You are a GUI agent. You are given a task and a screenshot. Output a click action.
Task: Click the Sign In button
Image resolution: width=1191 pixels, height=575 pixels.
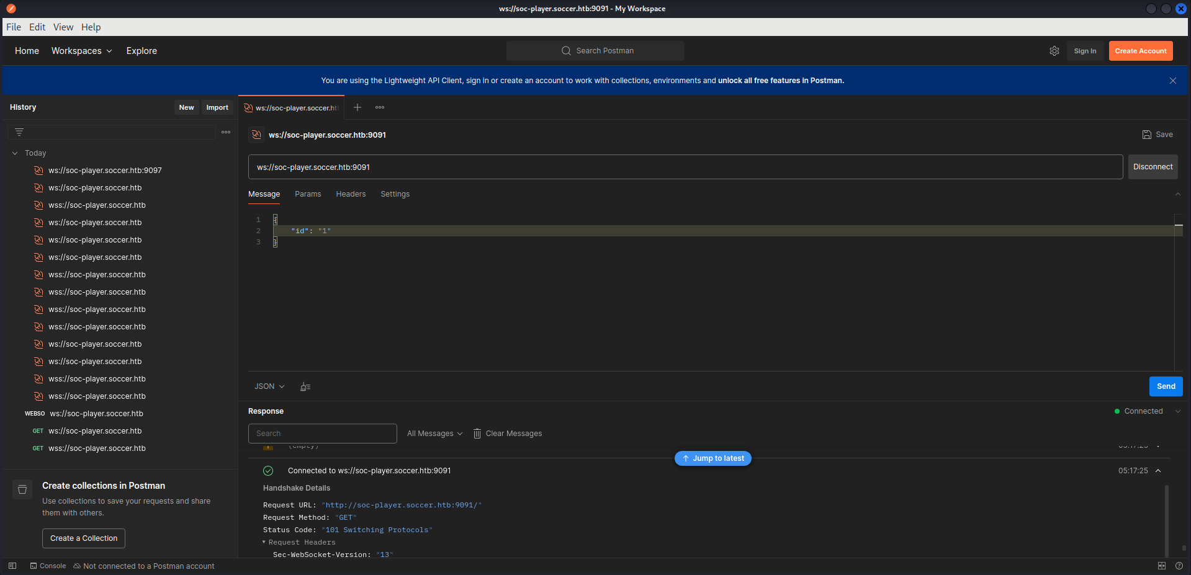(x=1085, y=51)
